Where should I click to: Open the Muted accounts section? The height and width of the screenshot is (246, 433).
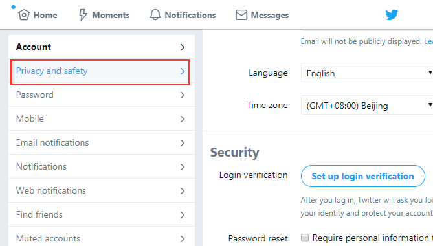(102, 237)
